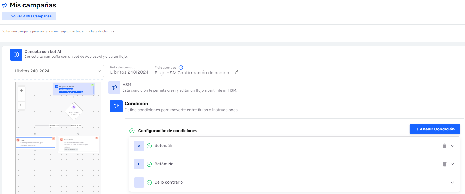Expand the Botón: Si condition
The height and width of the screenshot is (194, 465).
tap(452, 146)
